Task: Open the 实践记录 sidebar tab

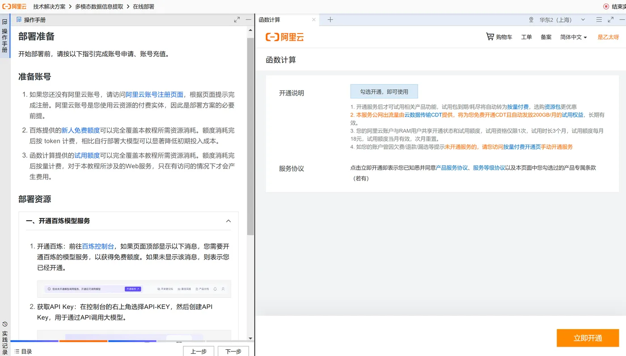Action: tap(5, 338)
